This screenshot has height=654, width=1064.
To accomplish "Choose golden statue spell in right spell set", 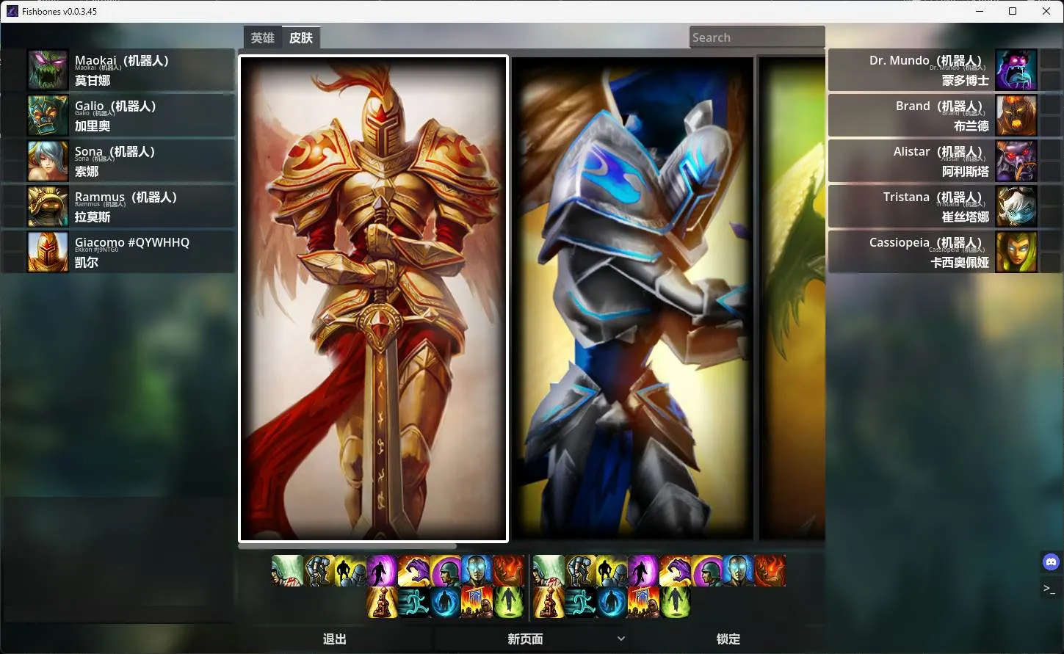I will coord(549,602).
